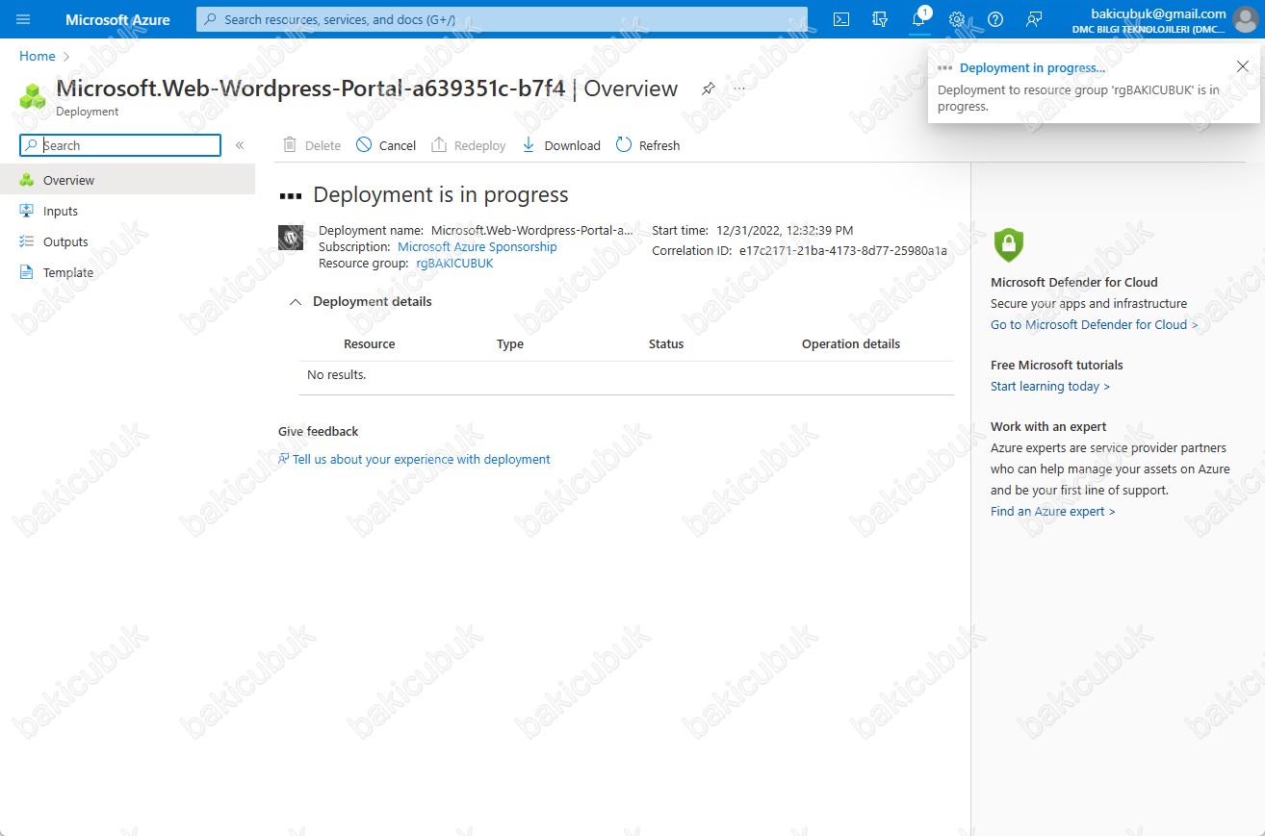Click the Status column header
This screenshot has width=1265, height=836.
(666, 344)
